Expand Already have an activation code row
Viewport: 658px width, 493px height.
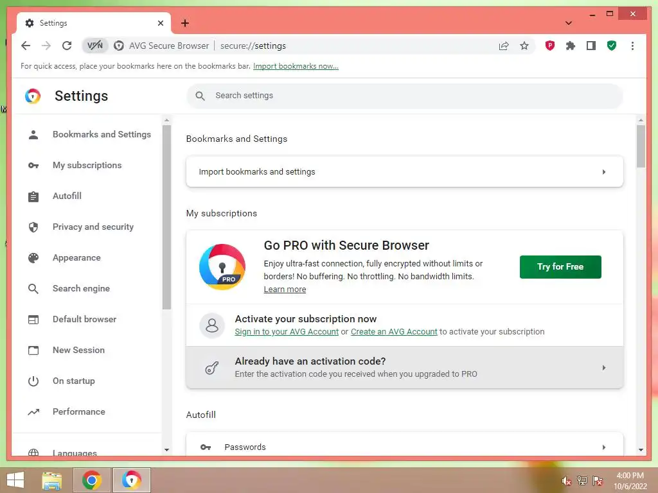405,367
